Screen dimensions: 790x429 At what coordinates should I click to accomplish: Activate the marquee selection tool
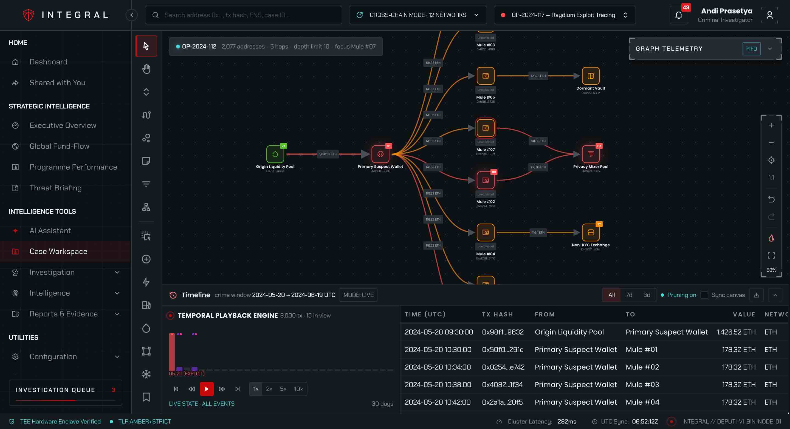click(146, 236)
